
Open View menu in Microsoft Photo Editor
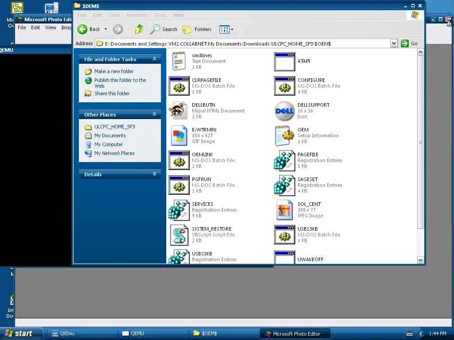tap(51, 27)
